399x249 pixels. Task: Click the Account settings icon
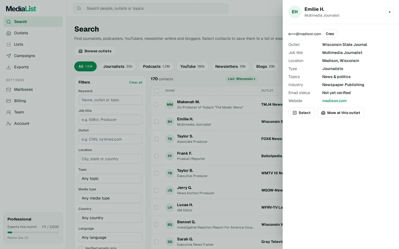click(9, 124)
